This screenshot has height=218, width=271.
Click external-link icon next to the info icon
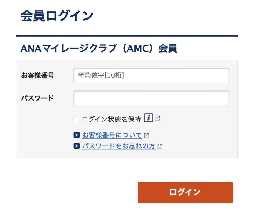click(157, 118)
